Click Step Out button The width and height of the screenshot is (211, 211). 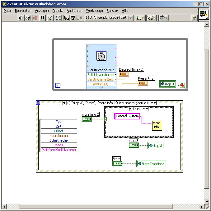[79, 18]
